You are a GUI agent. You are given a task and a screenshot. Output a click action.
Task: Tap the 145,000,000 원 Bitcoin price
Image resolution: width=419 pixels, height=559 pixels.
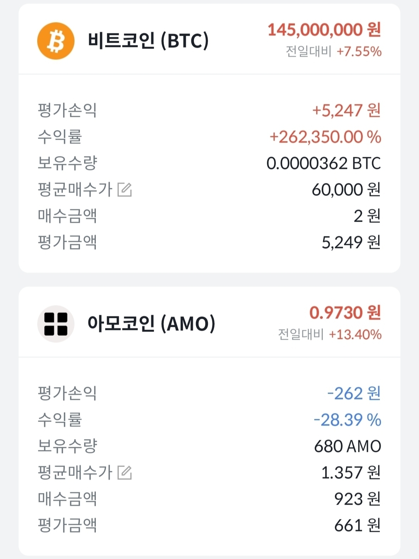(324, 30)
